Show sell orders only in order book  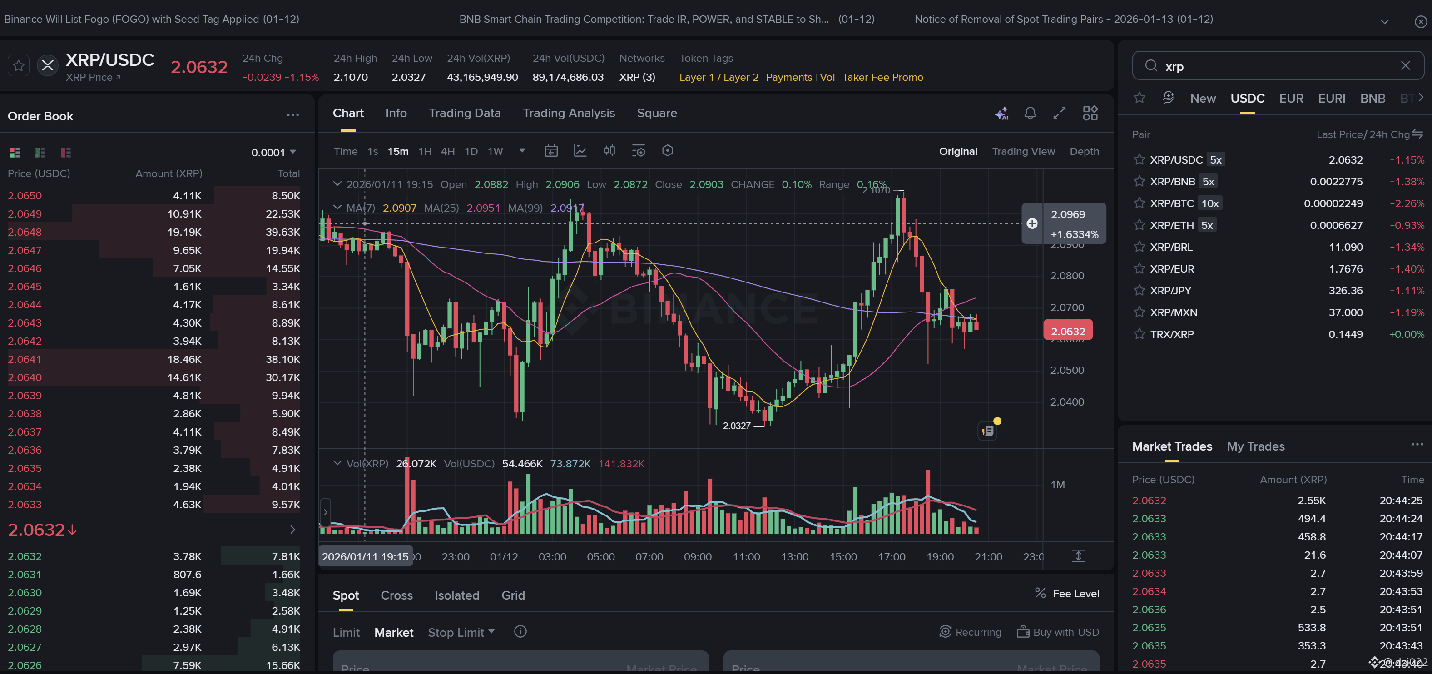point(65,152)
